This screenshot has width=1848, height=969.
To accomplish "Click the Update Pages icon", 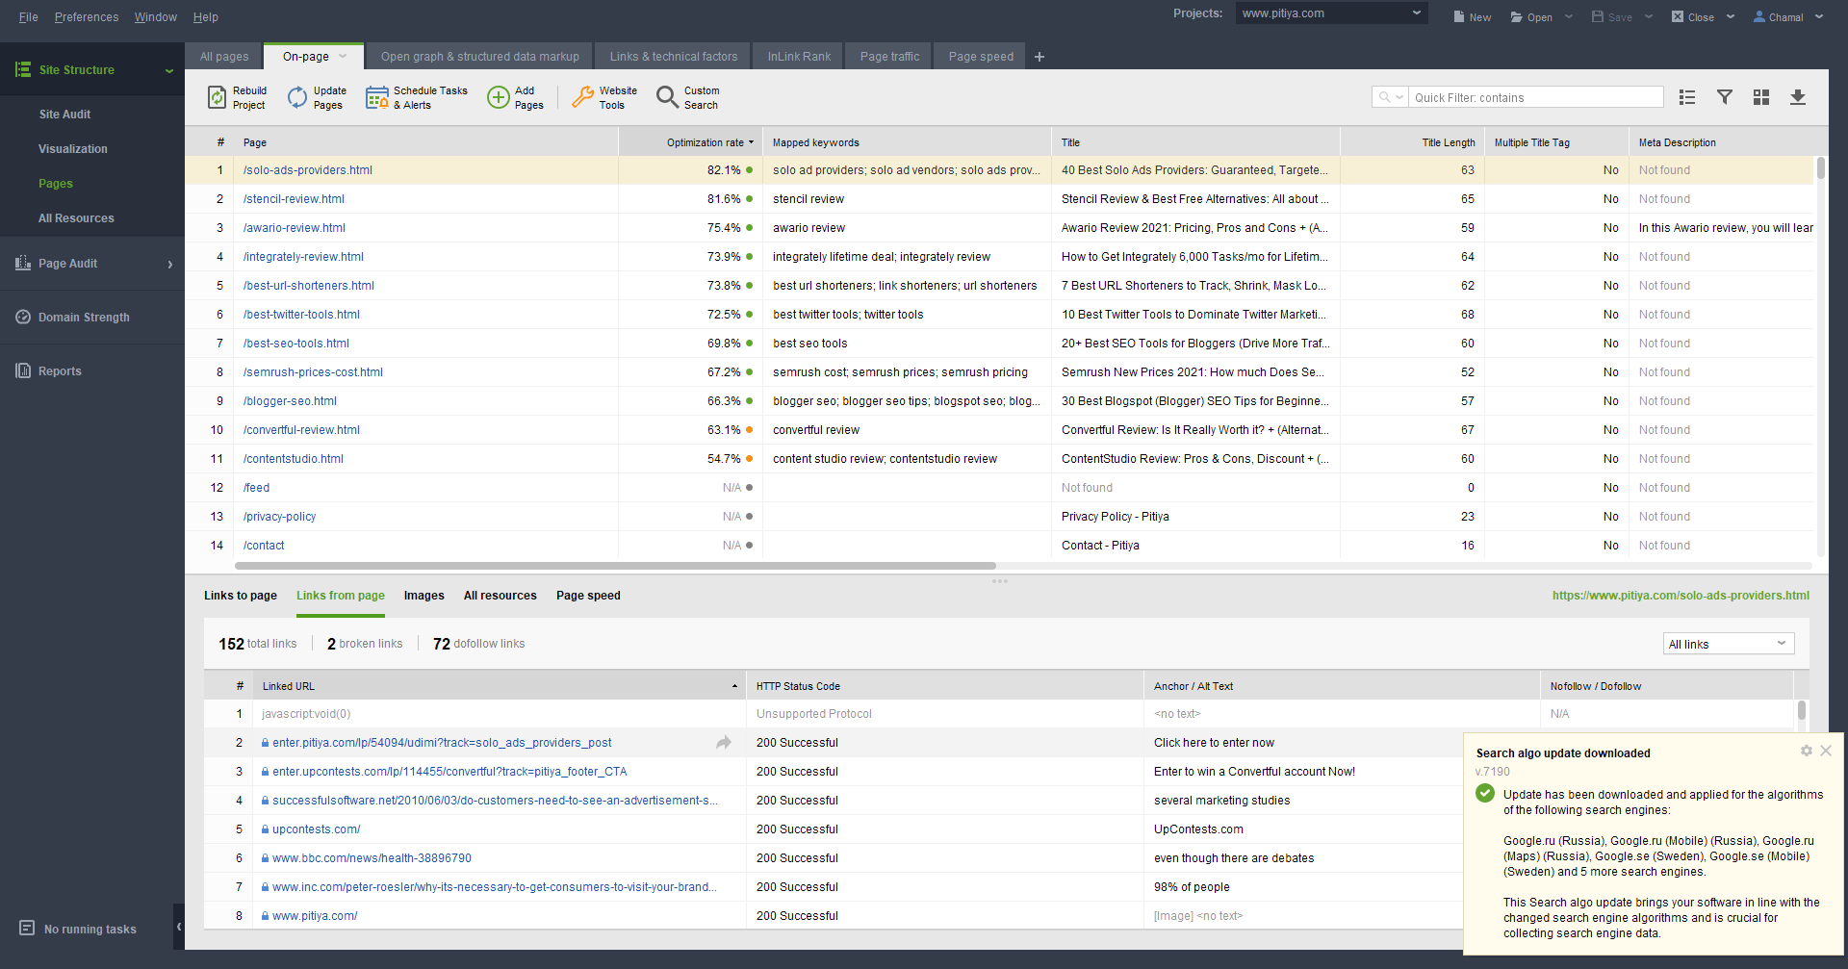I will tap(297, 97).
